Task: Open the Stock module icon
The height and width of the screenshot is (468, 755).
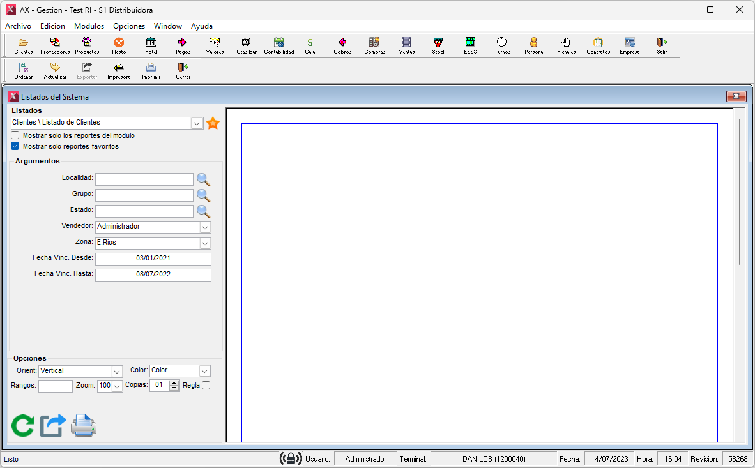Action: click(x=438, y=43)
